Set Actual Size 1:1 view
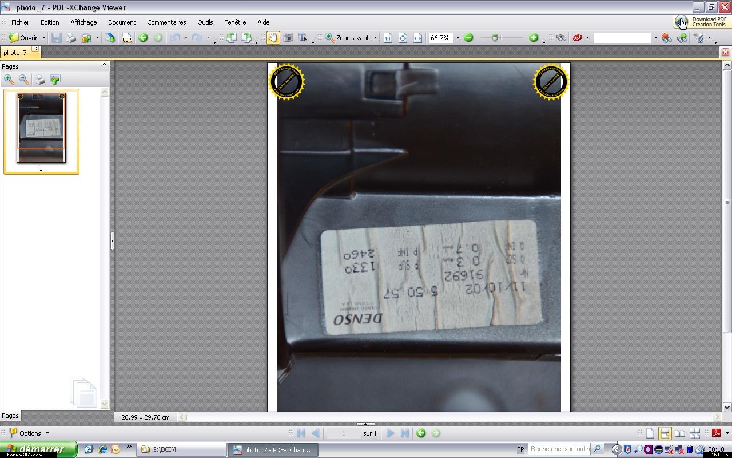The height and width of the screenshot is (458, 732). click(x=388, y=38)
